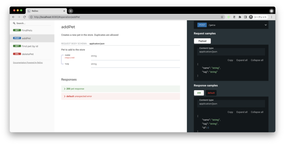The width and height of the screenshot is (285, 145).
Task: Expand the POST /pets endpoint dropdown
Action: pyautogui.click(x=231, y=25)
